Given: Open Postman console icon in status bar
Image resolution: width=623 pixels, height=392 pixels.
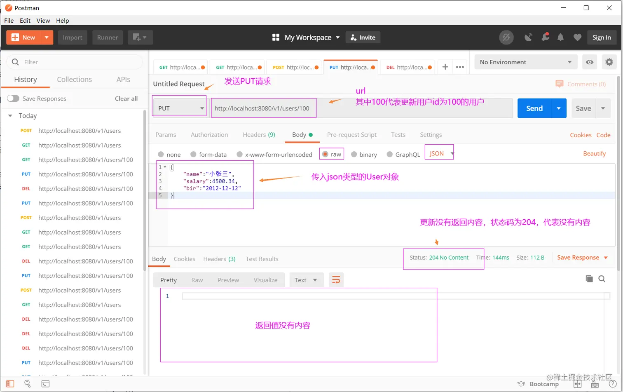Looking at the screenshot, I should [45, 384].
